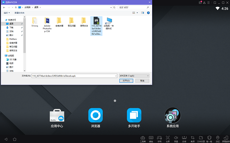Open view options dropdown arrow
This screenshot has width=230, height=143.
pos(137,13)
